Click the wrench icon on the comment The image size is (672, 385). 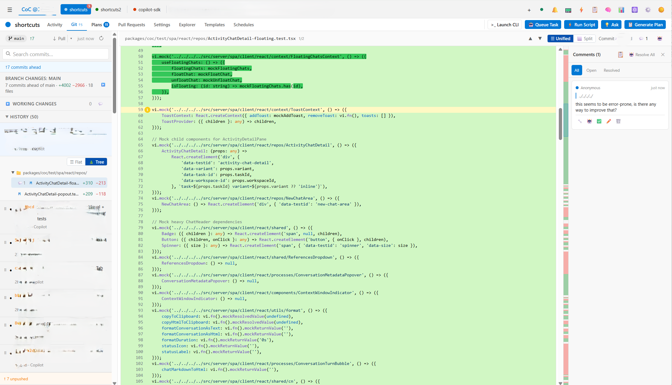[x=580, y=121]
